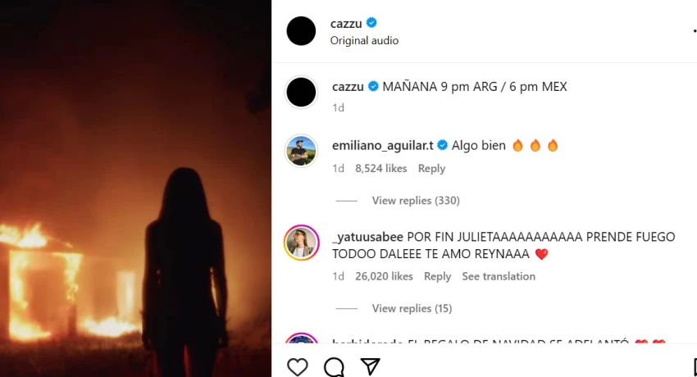Reply to emiliano_aguilar.t comment
Screen dimensions: 697x377
pos(431,169)
